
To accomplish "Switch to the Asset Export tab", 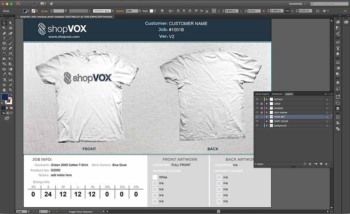I will pyautogui.click(x=262, y=94).
